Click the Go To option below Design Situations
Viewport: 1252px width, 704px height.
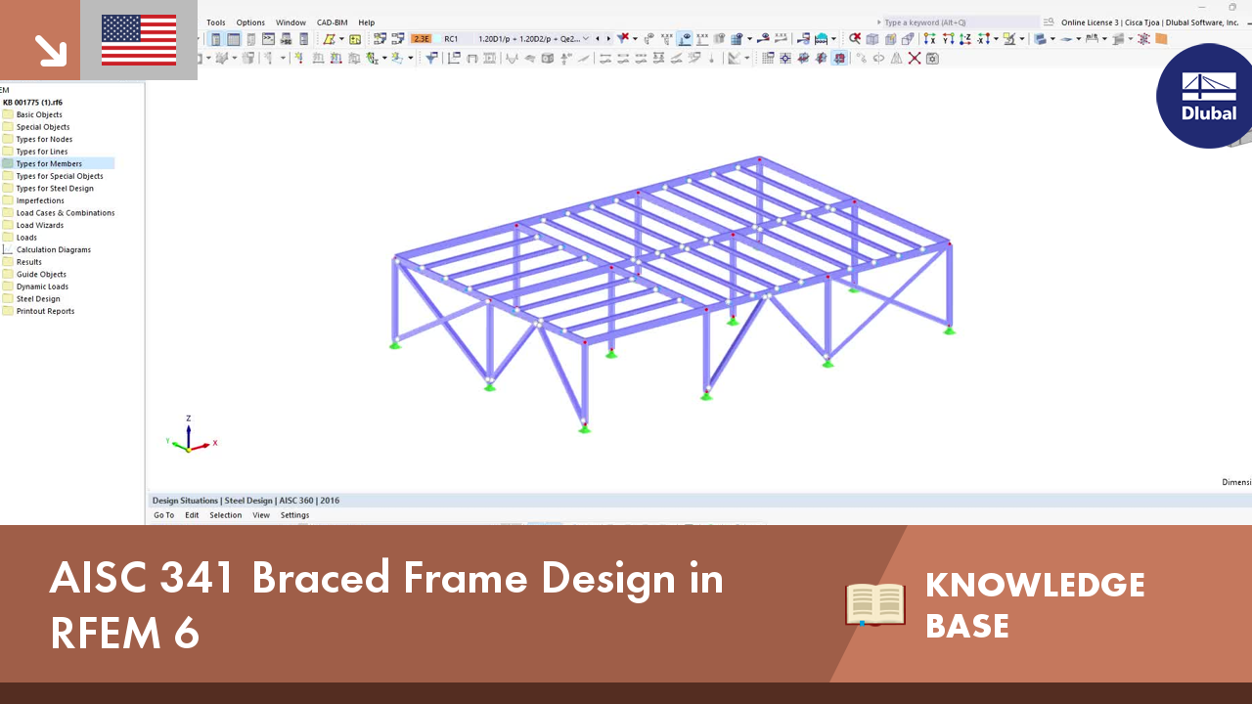tap(163, 514)
